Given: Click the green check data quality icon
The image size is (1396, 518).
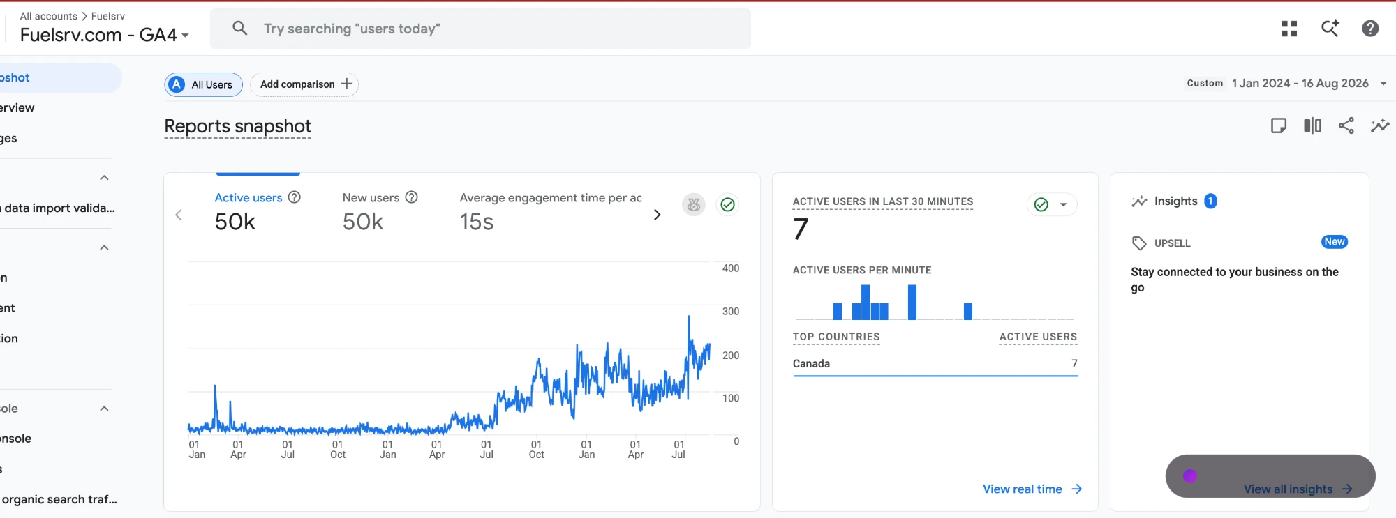Looking at the screenshot, I should (x=728, y=204).
